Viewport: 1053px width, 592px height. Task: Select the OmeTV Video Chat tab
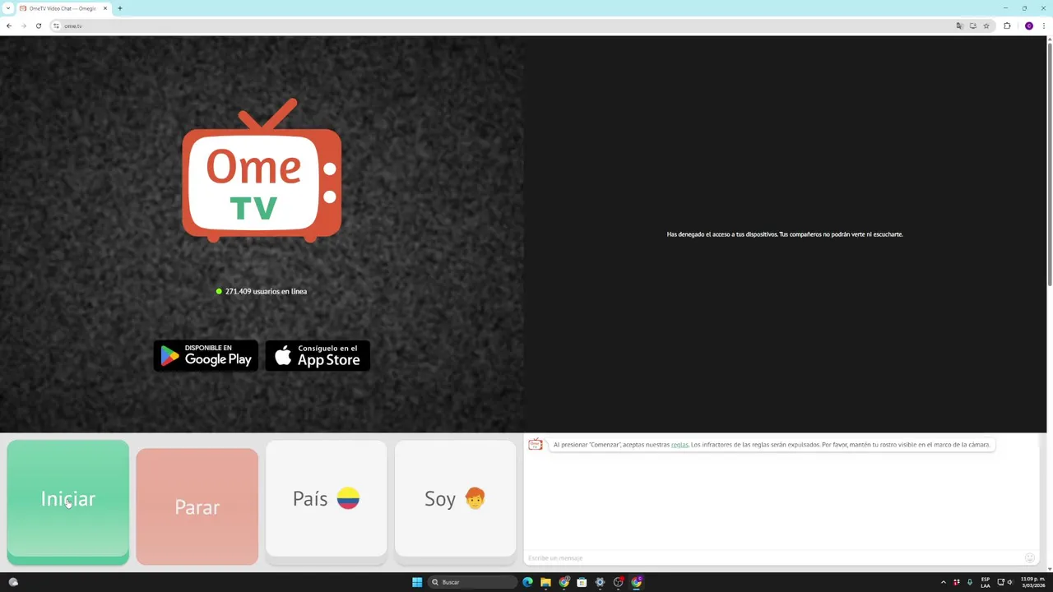pyautogui.click(x=63, y=8)
